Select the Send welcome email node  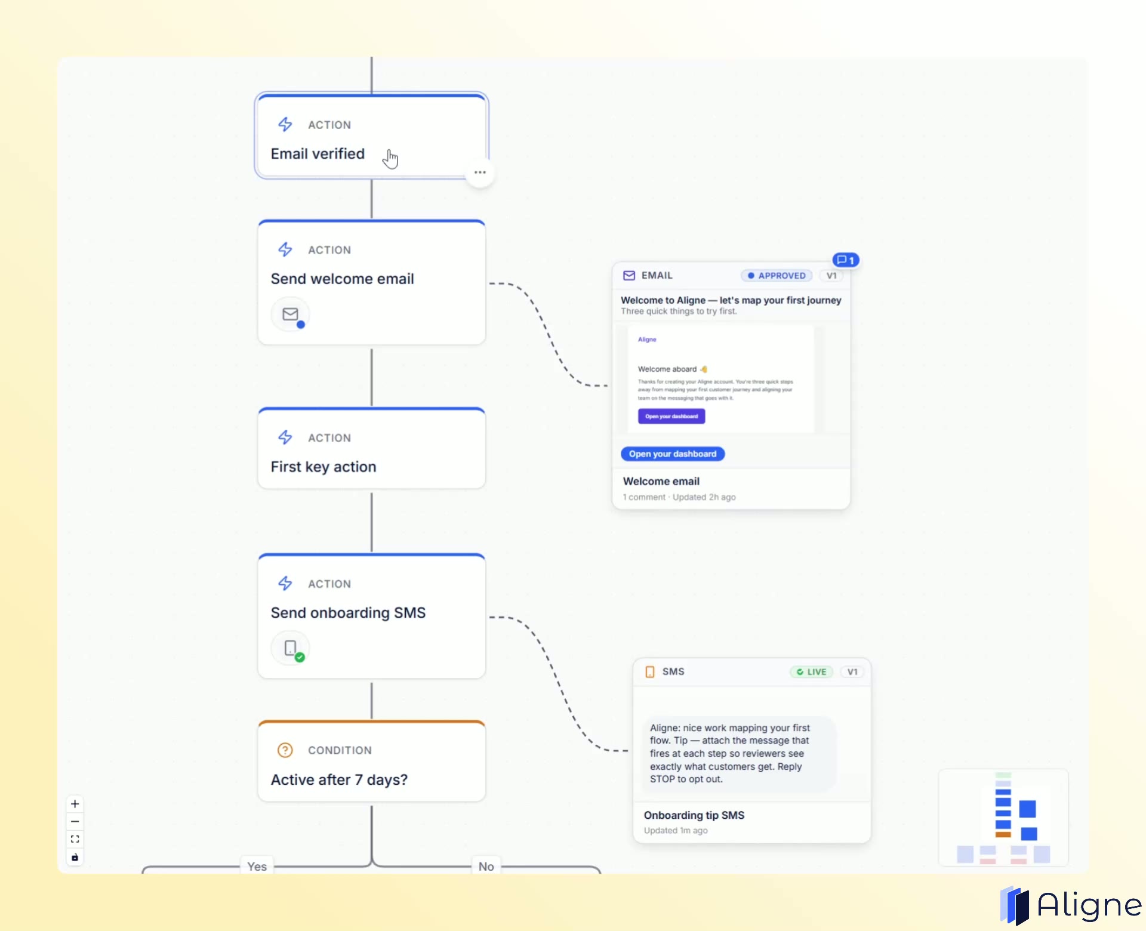[x=372, y=282]
